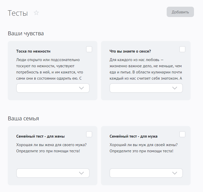Open the Что вы знаете о сексе? title
The width and height of the screenshot is (203, 192).
click(130, 51)
